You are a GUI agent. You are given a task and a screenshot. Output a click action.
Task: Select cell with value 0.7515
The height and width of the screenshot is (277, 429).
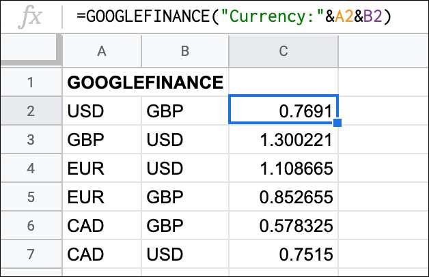(x=283, y=254)
